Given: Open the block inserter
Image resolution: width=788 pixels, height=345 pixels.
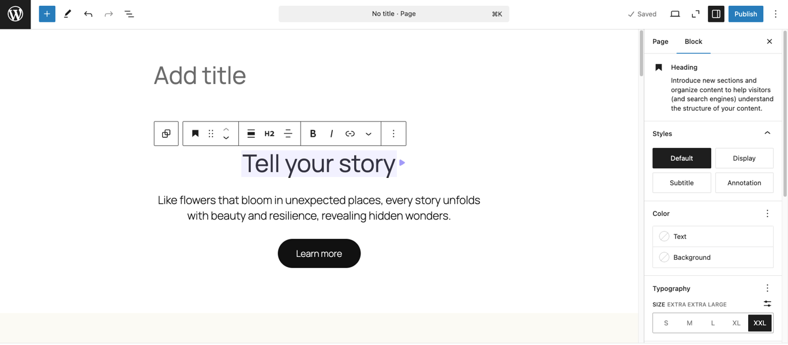Looking at the screenshot, I should 47,14.
